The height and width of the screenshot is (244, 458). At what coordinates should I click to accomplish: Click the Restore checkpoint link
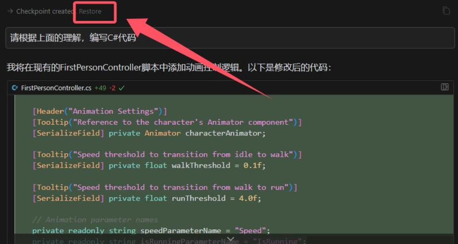(x=90, y=11)
